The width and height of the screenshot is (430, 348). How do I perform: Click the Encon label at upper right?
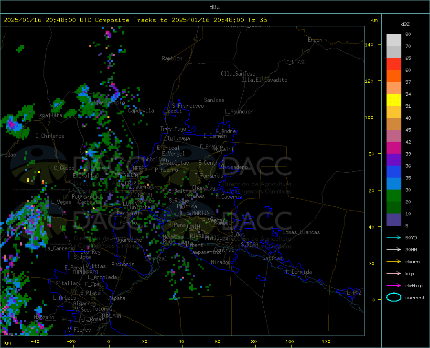(x=315, y=40)
